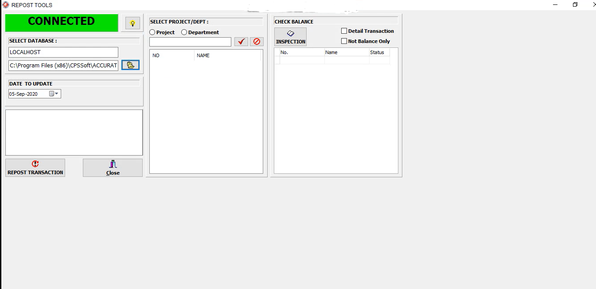
Task: Click the Repost Tools title bar app icon
Action: (6, 5)
